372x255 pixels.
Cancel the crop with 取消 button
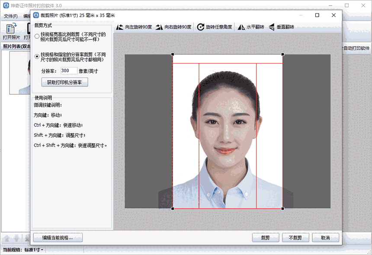325,237
